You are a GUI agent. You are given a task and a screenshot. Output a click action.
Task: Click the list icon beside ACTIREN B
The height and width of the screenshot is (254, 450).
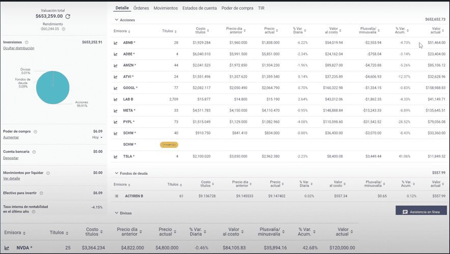(x=116, y=196)
